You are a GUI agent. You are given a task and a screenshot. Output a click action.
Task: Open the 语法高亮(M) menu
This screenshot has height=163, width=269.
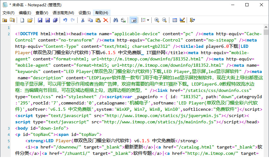coord(63,13)
